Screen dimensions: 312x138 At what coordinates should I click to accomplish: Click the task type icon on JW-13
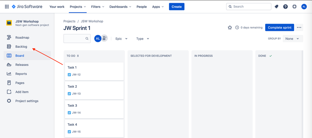click(69, 94)
